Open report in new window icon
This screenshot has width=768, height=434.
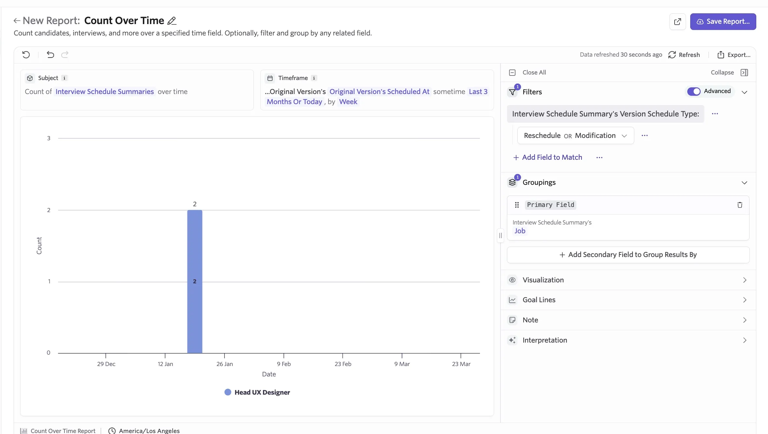678,21
